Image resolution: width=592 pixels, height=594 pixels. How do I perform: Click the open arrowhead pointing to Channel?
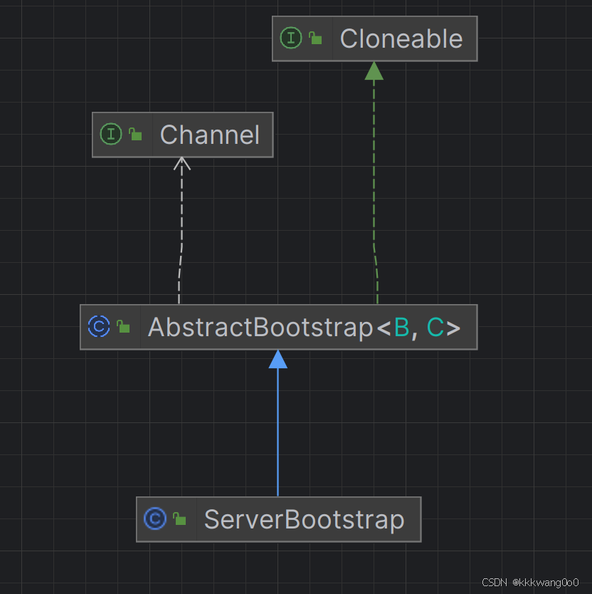182,164
